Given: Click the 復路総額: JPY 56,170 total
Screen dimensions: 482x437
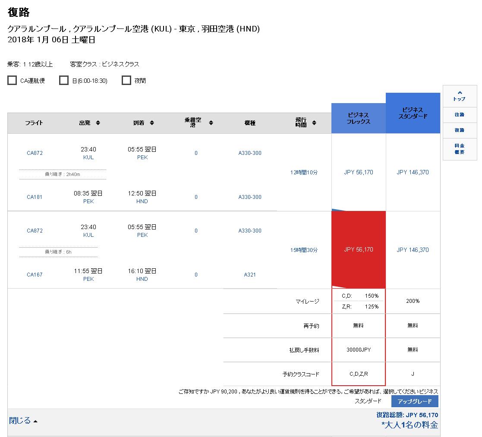Looking at the screenshot, I should (x=407, y=415).
